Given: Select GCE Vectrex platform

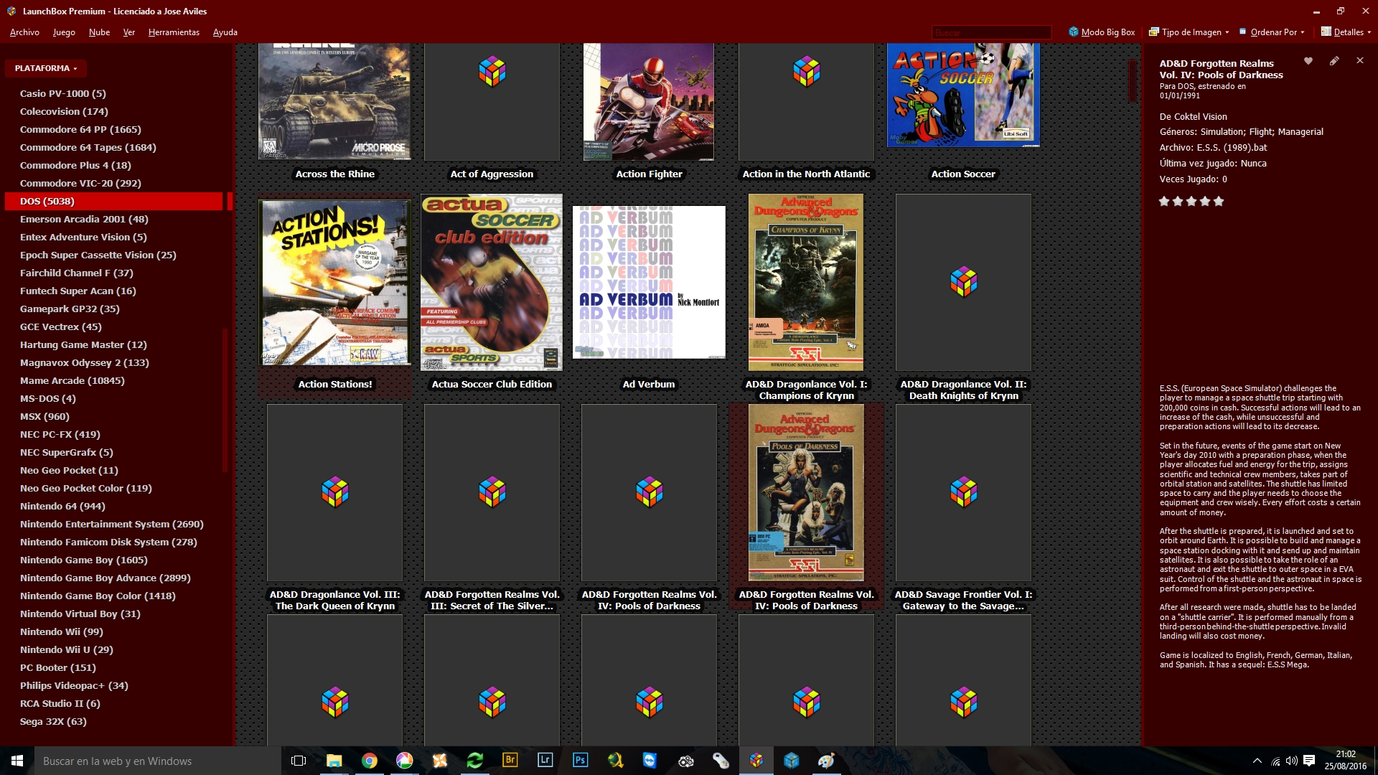Looking at the screenshot, I should pos(61,327).
